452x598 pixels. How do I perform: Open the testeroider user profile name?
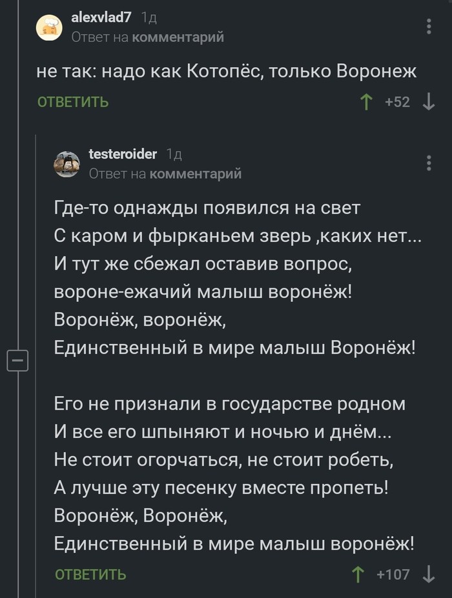(x=122, y=154)
